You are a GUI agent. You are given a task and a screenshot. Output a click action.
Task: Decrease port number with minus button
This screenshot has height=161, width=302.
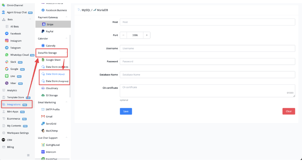(x=123, y=35)
